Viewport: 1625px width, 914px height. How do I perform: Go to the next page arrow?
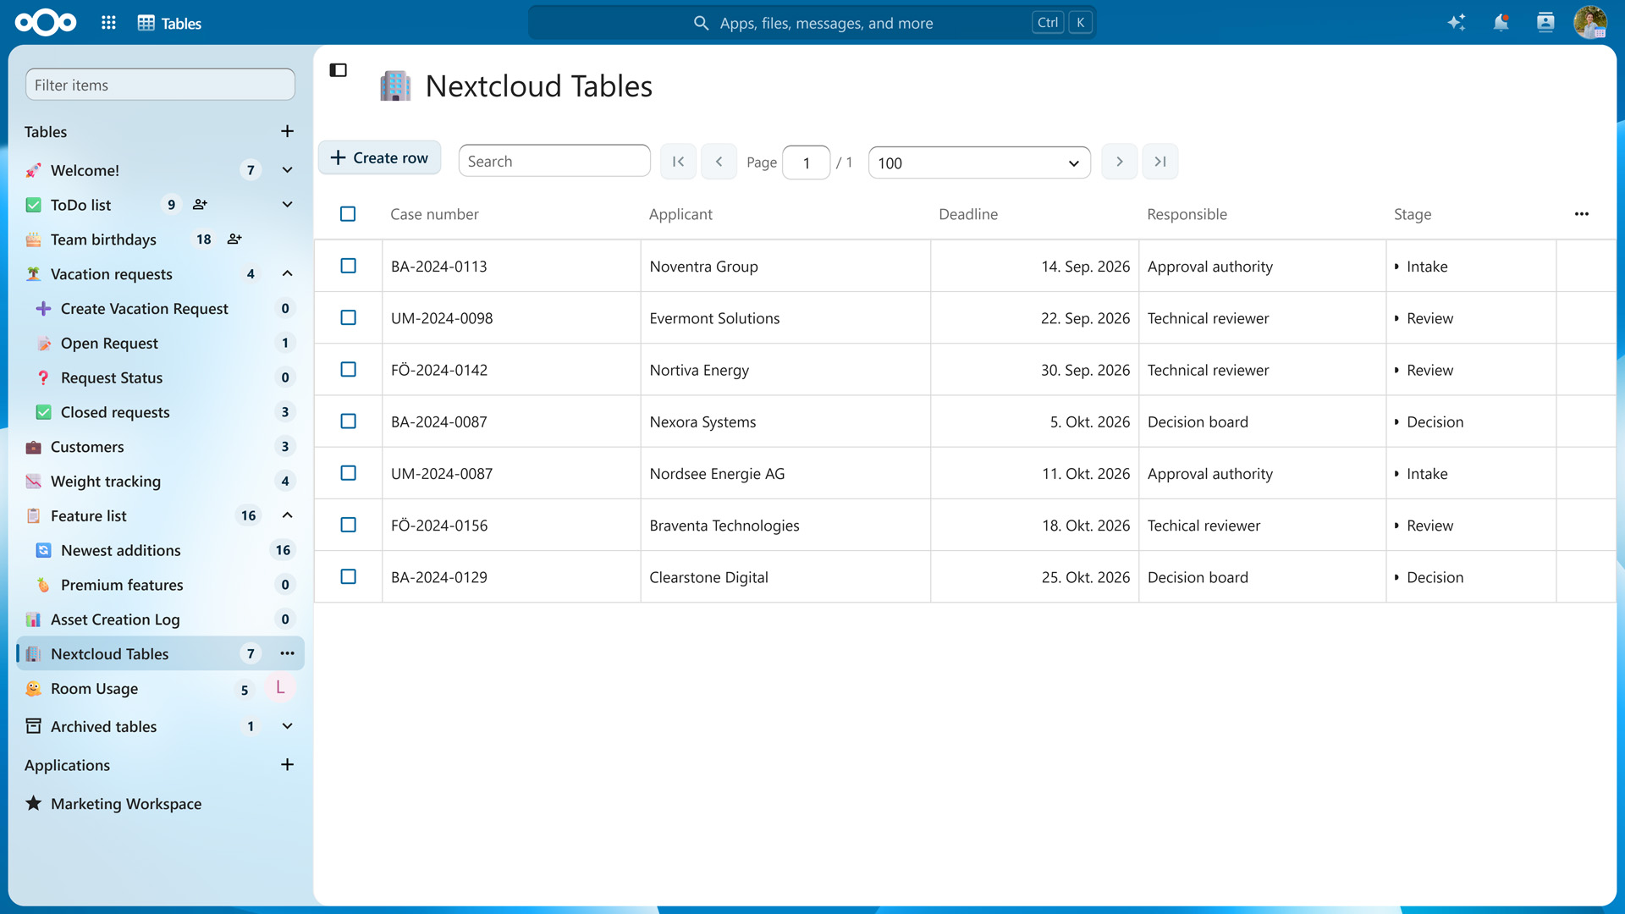[1119, 162]
